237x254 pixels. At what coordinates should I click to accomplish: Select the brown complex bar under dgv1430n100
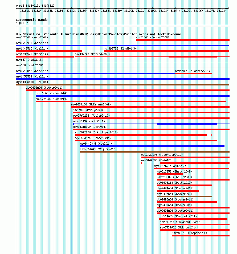pyautogui.click(x=122, y=85)
